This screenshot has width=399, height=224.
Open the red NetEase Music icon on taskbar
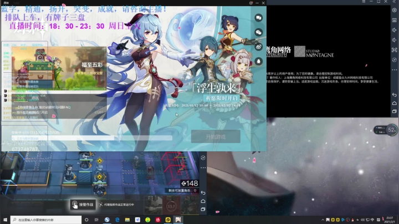point(158,220)
